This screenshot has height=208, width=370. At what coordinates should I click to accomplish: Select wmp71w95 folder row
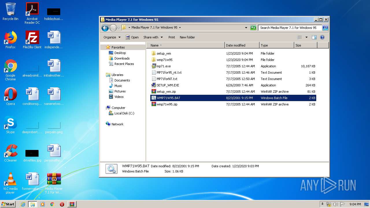point(233,60)
